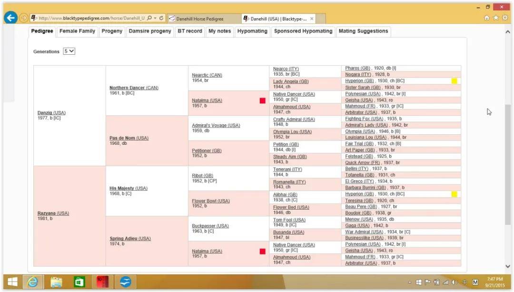Click the red marker beside first Natalma (USA)
514x292 pixels.
(x=262, y=101)
